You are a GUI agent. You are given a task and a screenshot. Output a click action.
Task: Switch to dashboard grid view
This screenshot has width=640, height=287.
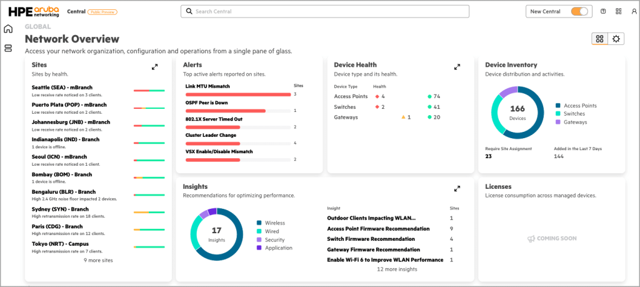(x=599, y=39)
